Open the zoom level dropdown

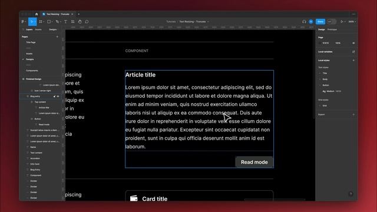352,22
